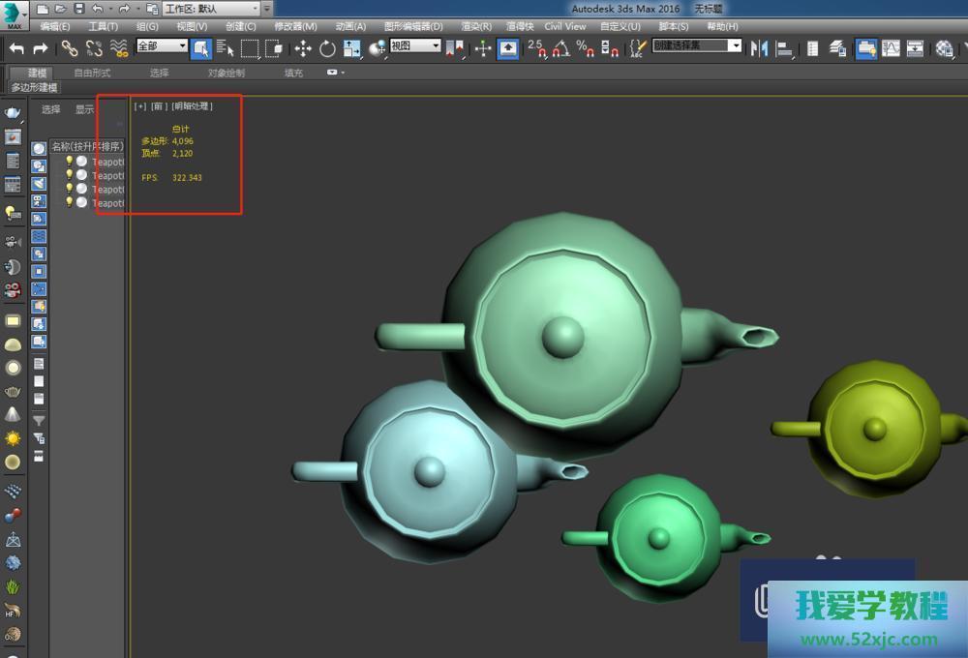Click the 名称(按升序排序) column header
The width and height of the screenshot is (968, 658).
87,147
